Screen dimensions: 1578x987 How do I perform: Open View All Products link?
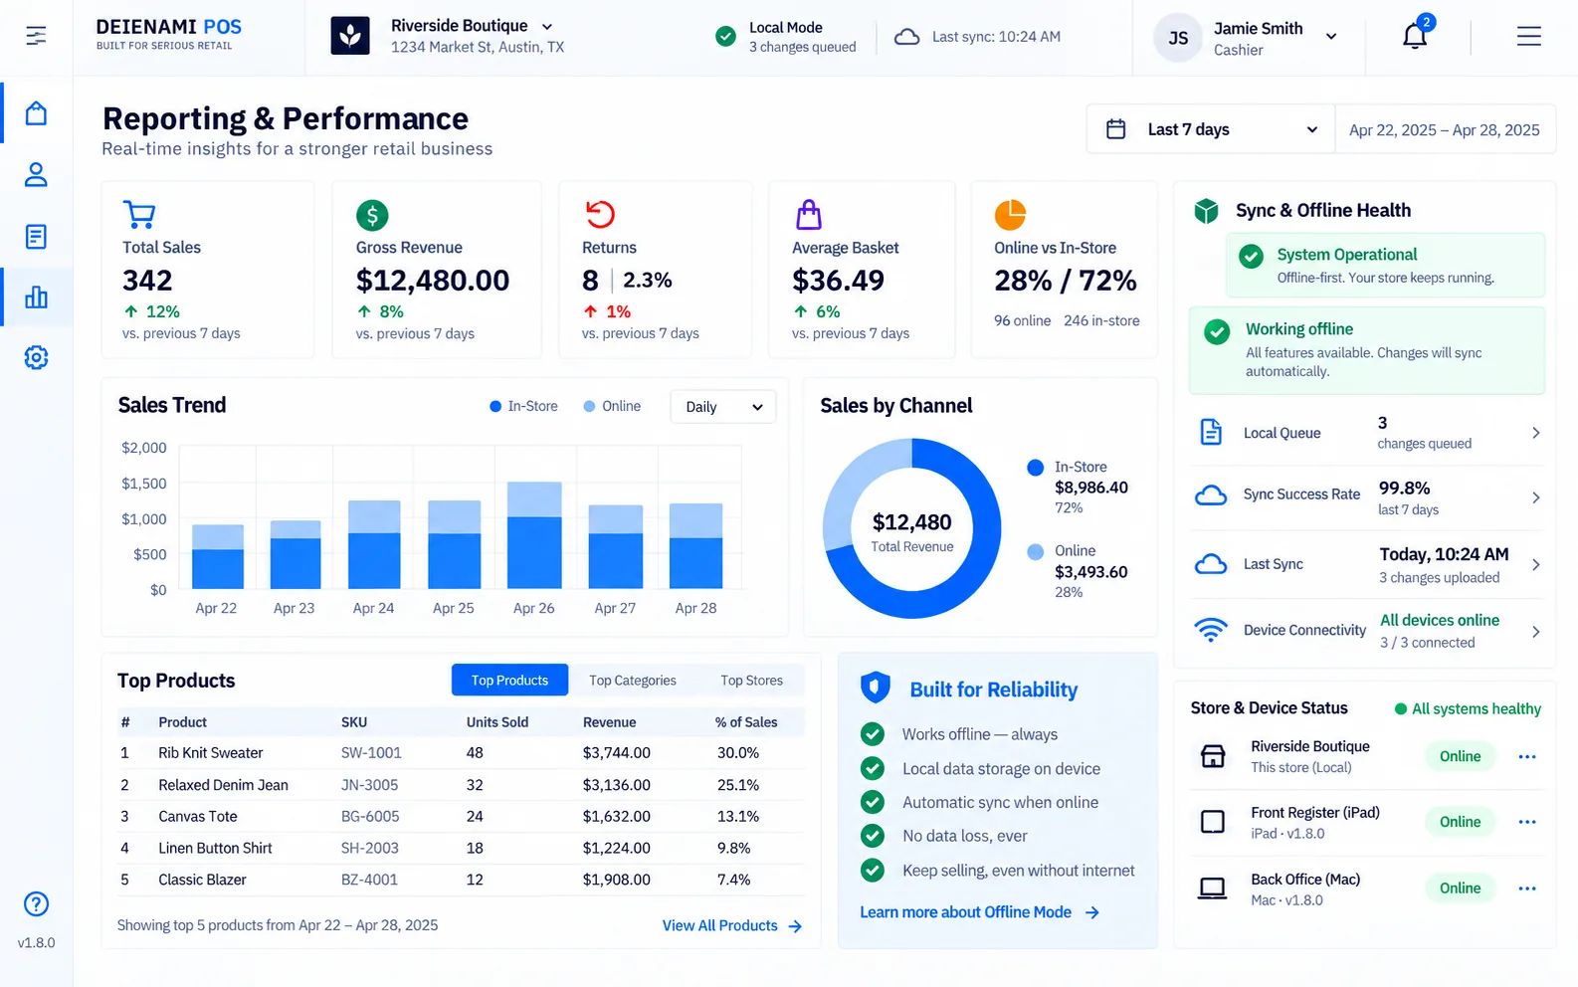pos(732,925)
